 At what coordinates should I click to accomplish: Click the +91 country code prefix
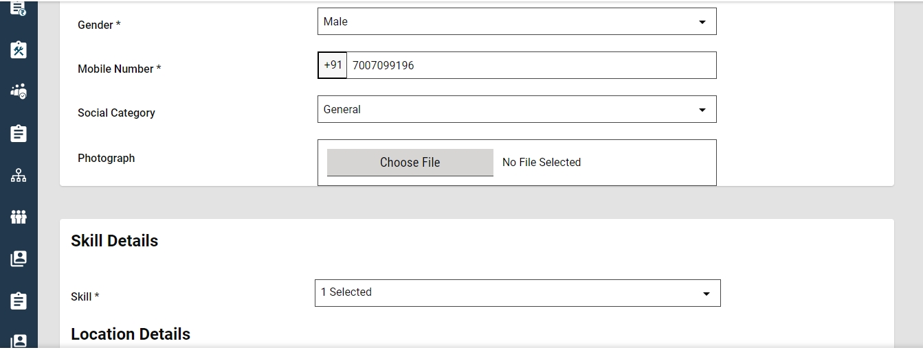333,65
